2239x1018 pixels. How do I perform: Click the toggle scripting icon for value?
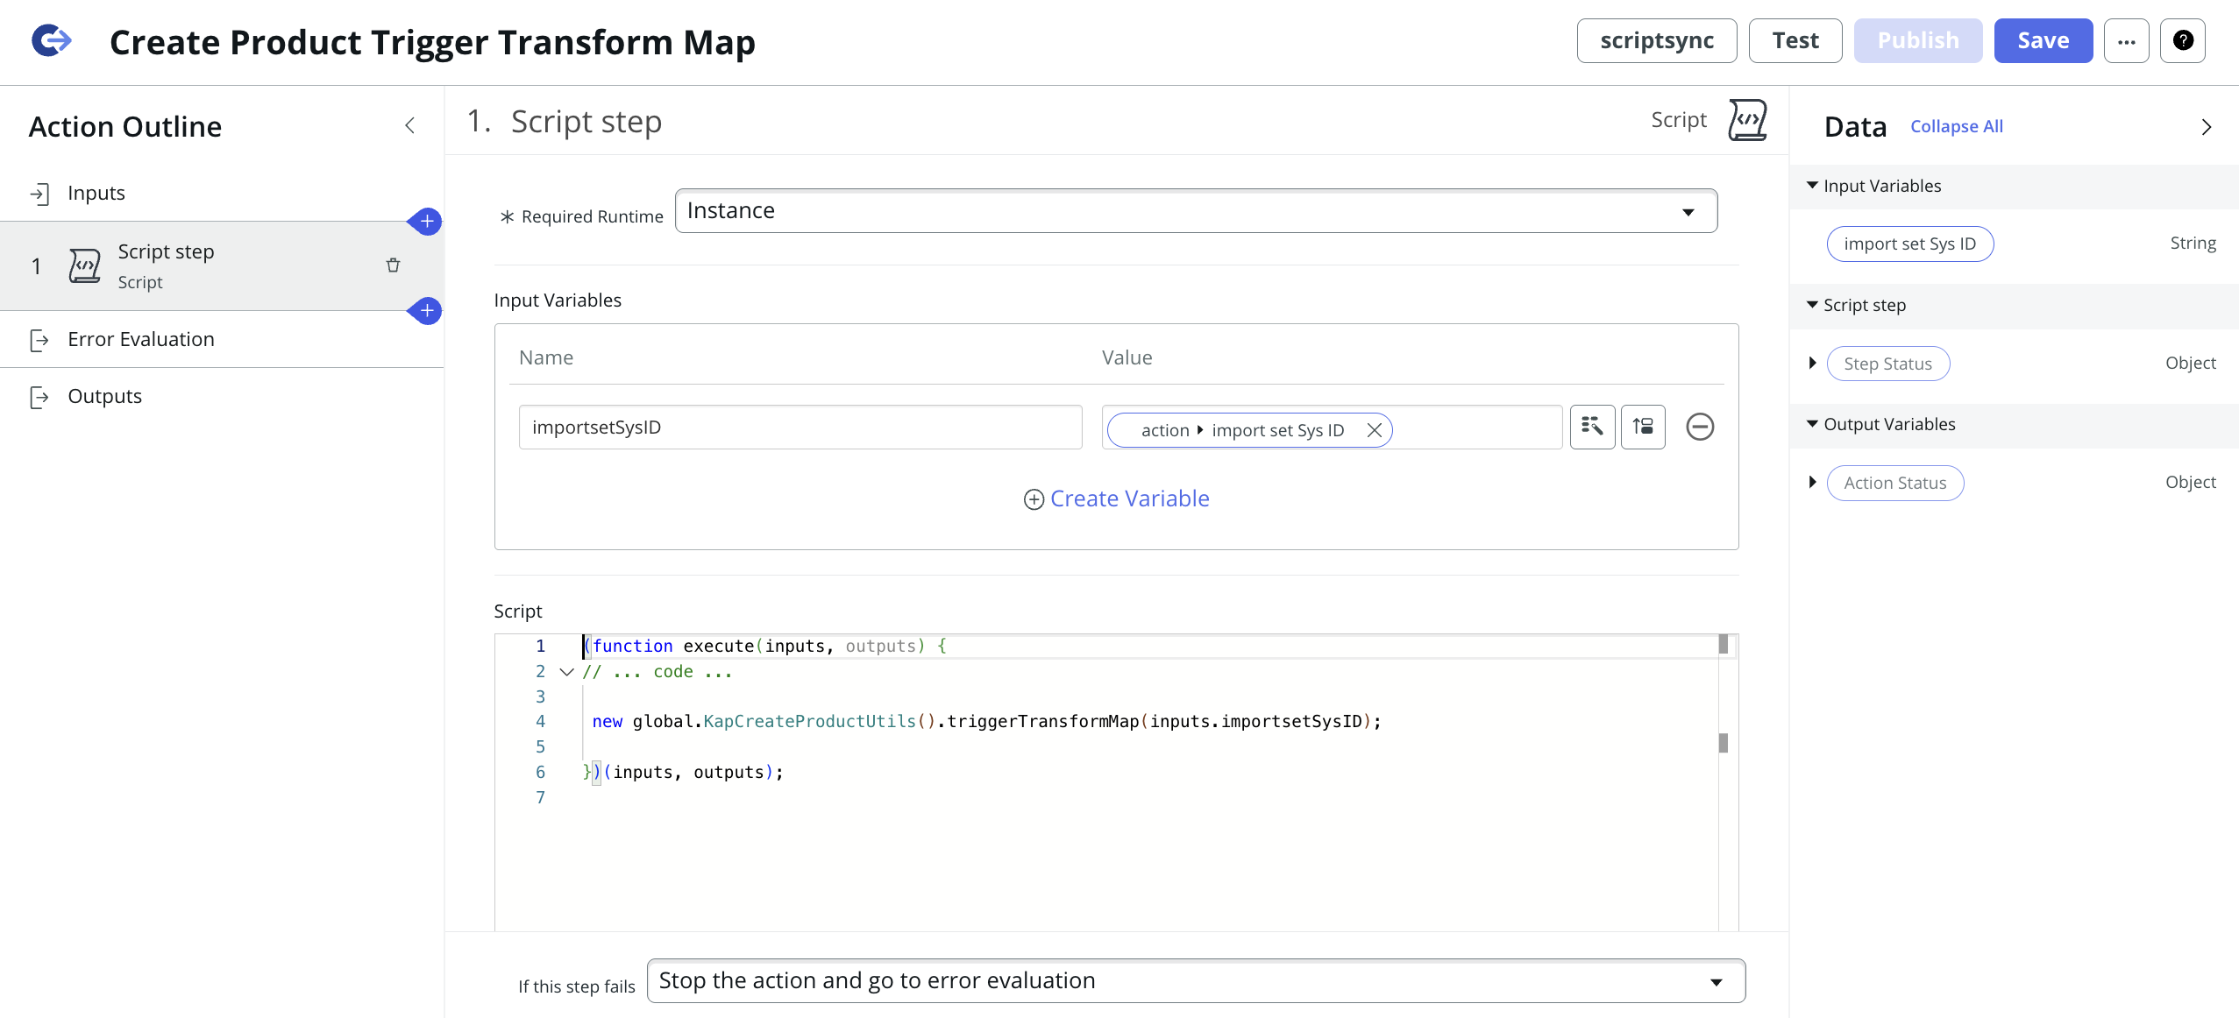tap(1643, 427)
